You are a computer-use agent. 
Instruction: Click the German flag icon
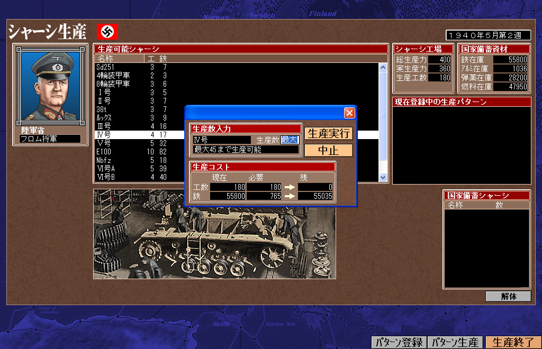(x=107, y=32)
